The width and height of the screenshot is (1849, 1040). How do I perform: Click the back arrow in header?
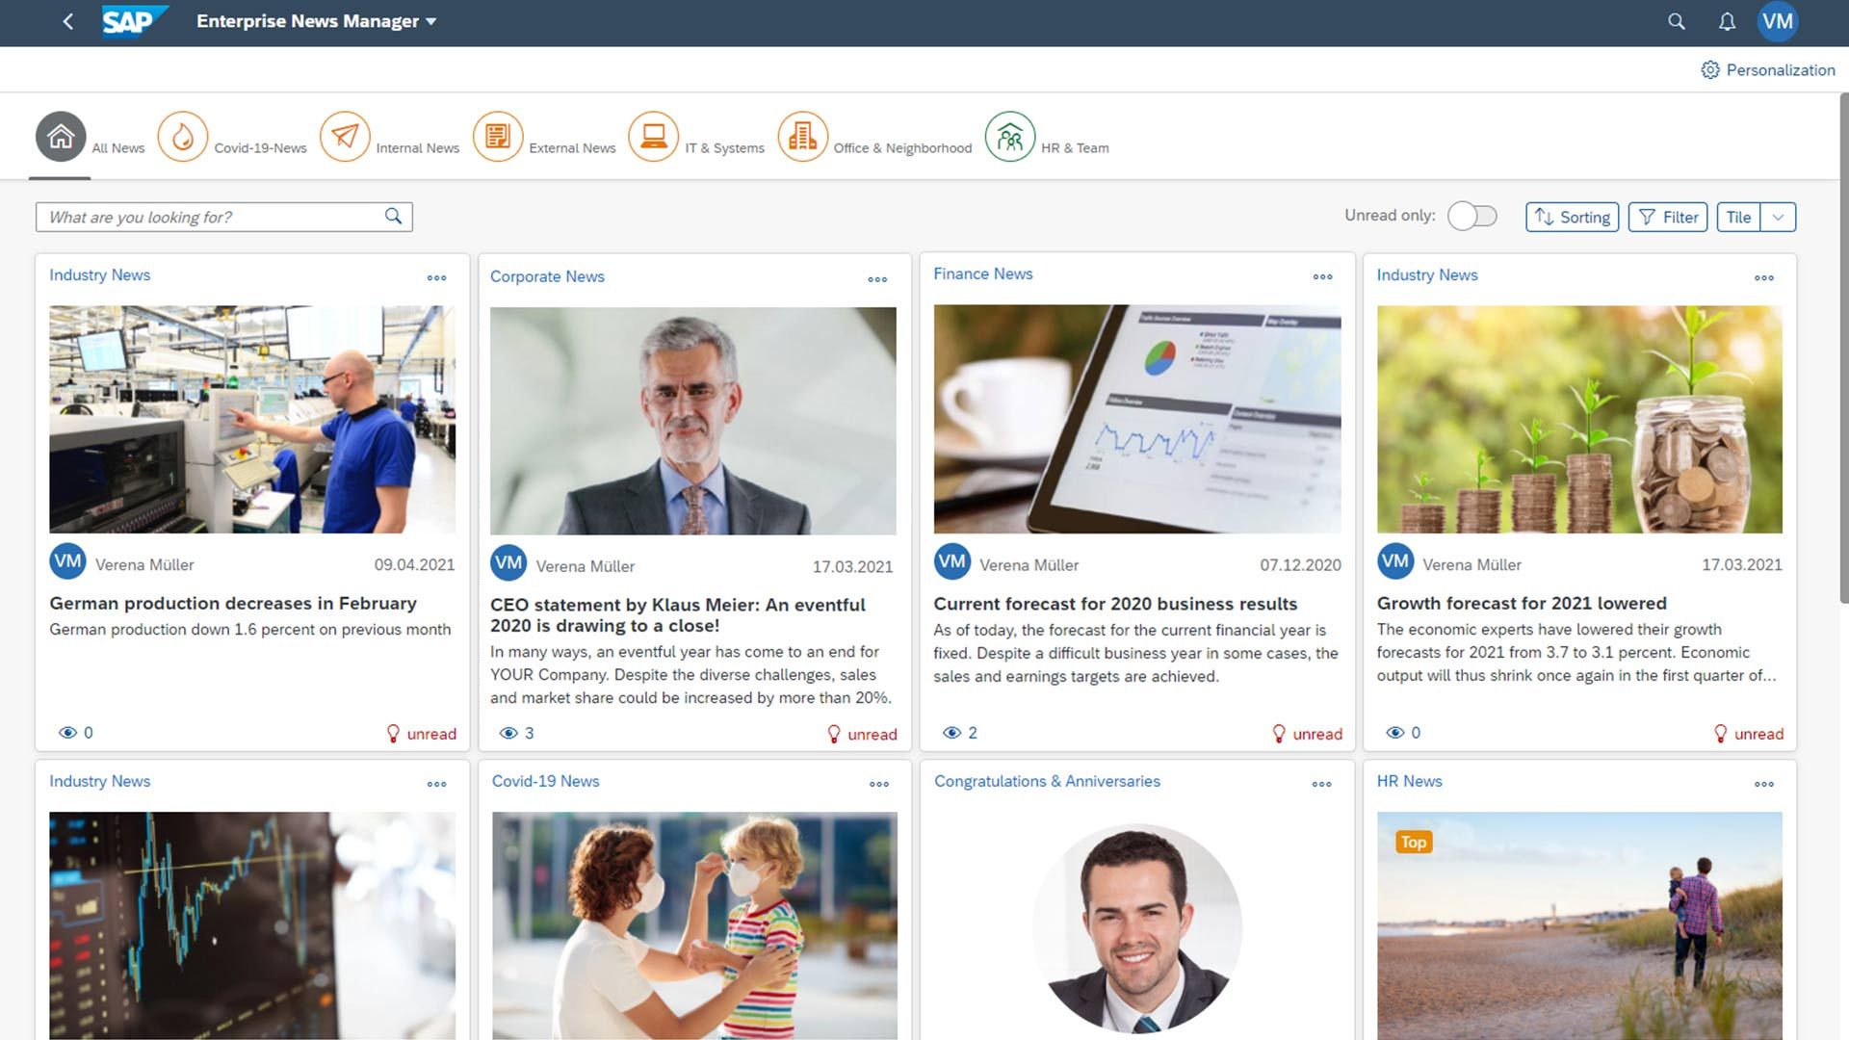67,21
